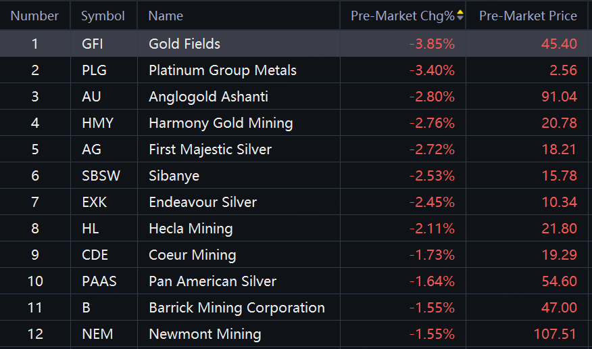
Task: Click Gold Fields' -3.85% change value
Action: pyautogui.click(x=432, y=44)
